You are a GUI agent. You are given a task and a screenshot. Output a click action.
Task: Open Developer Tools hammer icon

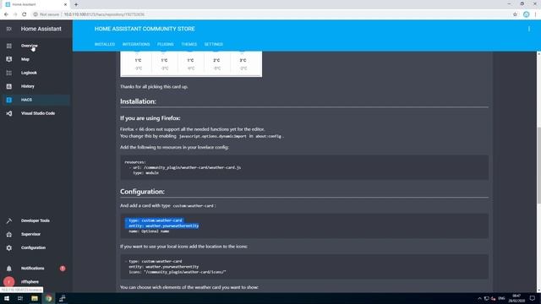click(x=9, y=220)
